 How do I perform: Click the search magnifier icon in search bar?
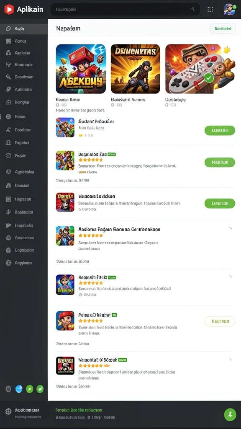click(192, 9)
